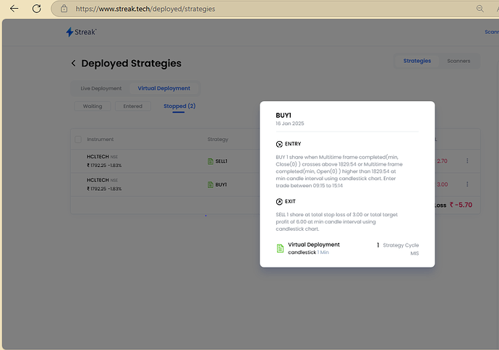Open the SELL1 strategy name

(221, 161)
